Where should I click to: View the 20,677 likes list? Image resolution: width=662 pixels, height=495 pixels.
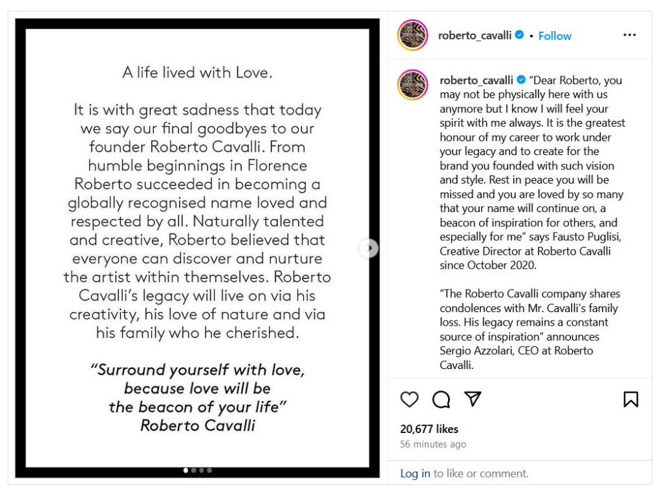pos(429,429)
